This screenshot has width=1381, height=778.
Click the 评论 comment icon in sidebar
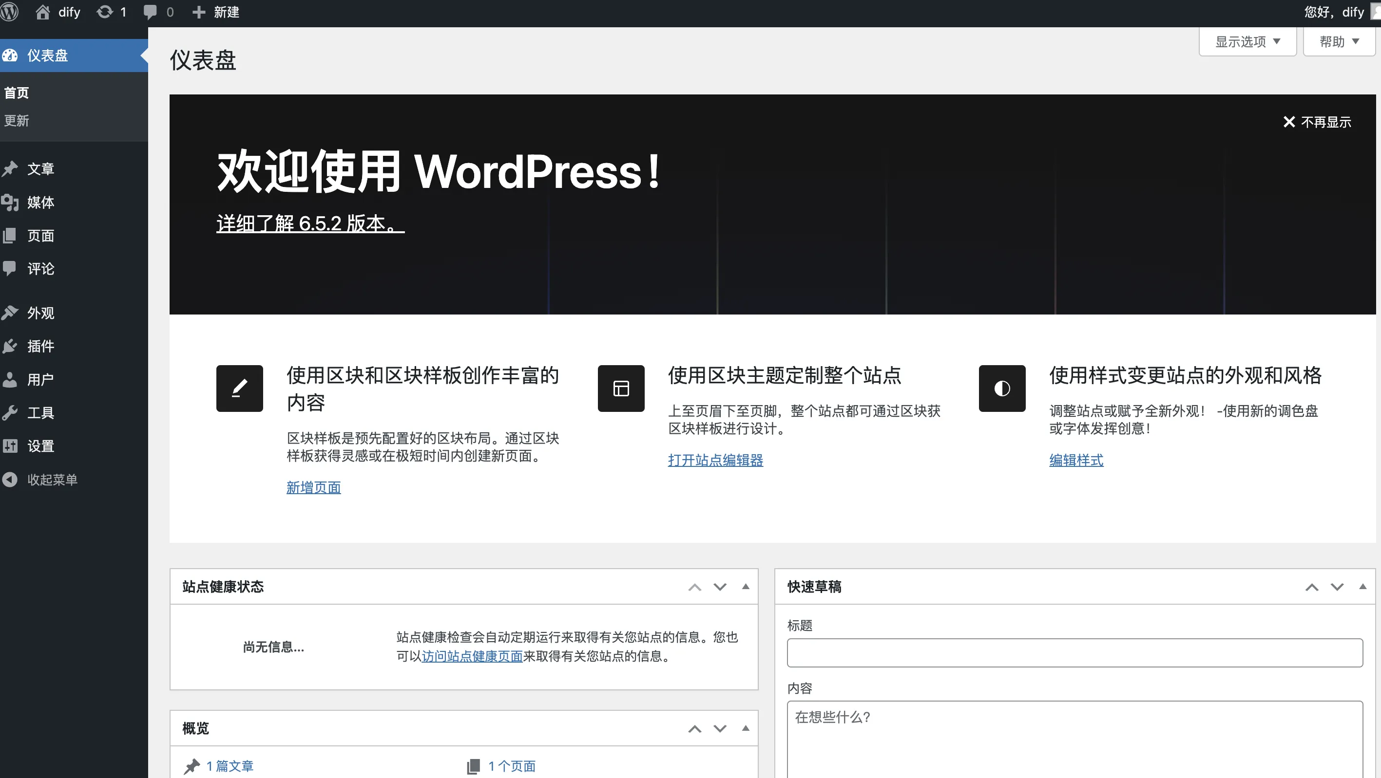pos(10,269)
